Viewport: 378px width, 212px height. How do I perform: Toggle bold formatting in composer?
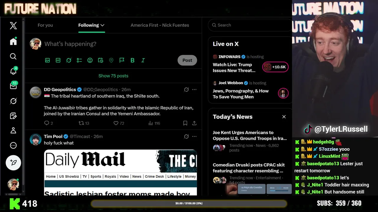tap(132, 60)
